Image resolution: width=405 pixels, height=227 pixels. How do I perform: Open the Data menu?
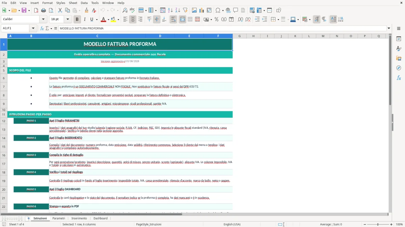[84, 3]
